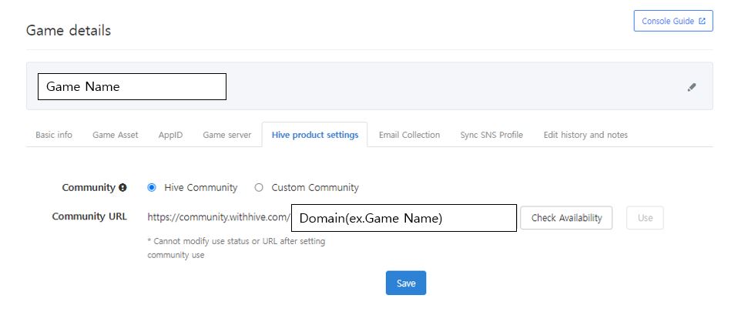Image resolution: width=748 pixels, height=315 pixels.
Task: Click the 'Cannot modify use status' note
Action: tap(236, 248)
